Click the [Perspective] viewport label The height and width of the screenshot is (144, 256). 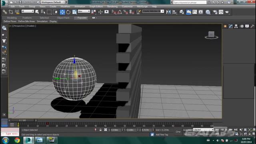tap(19, 26)
